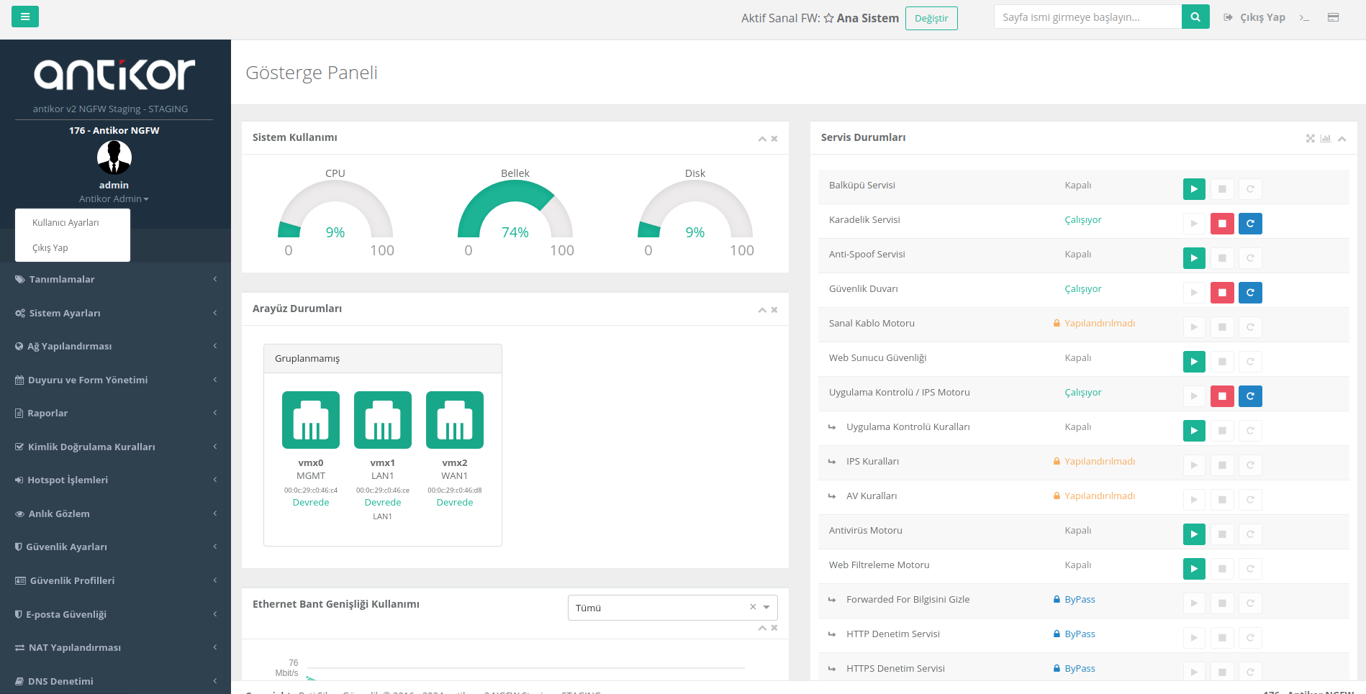Click the CPU usage gauge
This screenshot has width=1366, height=694.
tap(335, 209)
